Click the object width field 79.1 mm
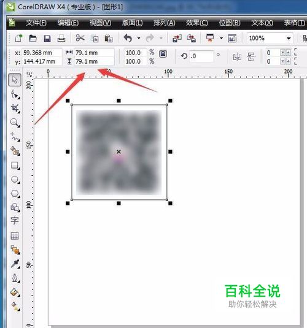307x328 pixels. click(95, 53)
